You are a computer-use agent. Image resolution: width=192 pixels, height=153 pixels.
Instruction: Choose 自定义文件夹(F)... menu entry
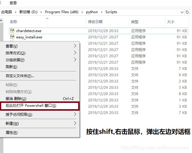[40, 76]
